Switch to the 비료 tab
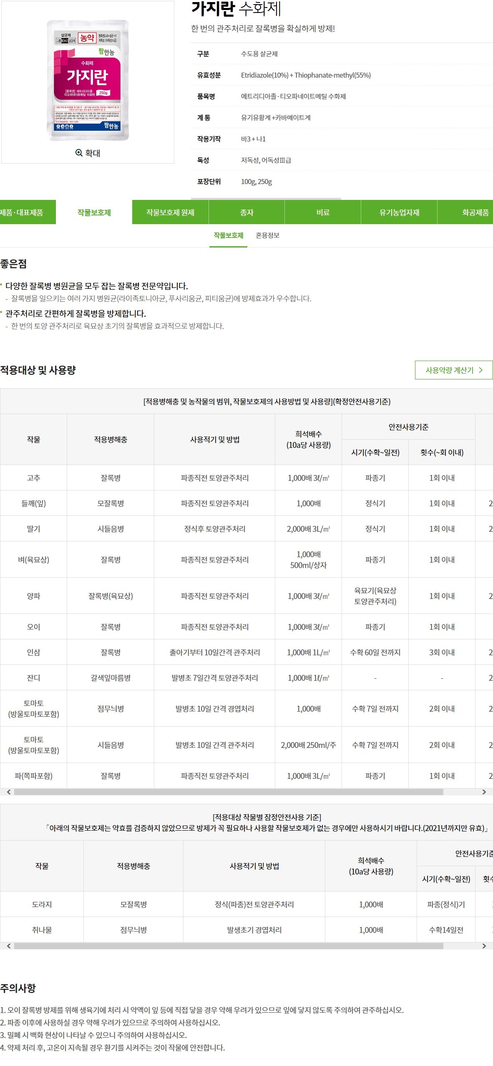Viewport: 493px width, 1066px height. coord(323,212)
